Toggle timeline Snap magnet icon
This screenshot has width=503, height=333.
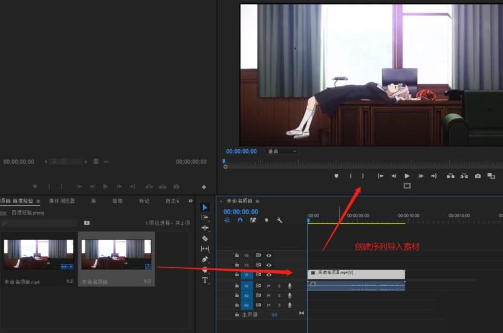coord(240,220)
